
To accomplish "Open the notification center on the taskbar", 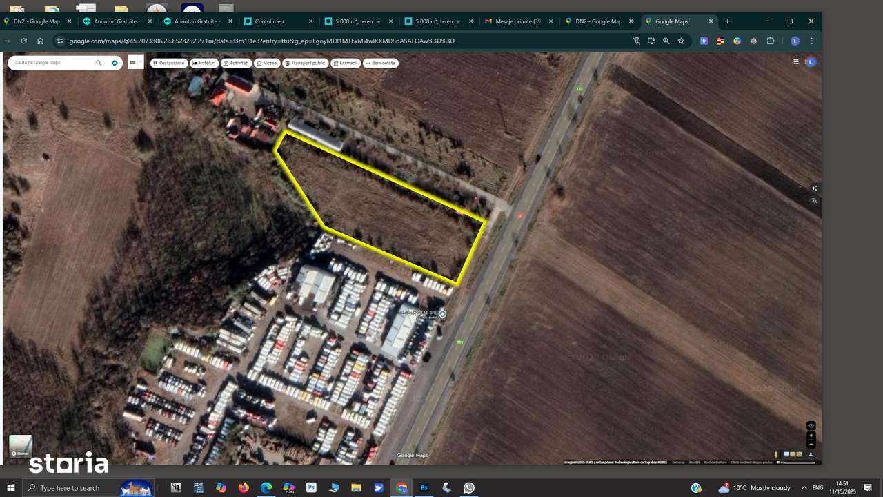I will point(868,488).
